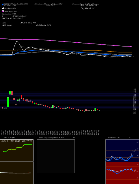Screen dimensions: 139x184
Task: Click the last green candlestick at right end
Action: pyautogui.click(x=99, y=111)
